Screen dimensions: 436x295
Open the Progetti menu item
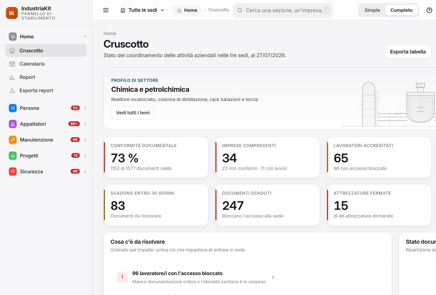pyautogui.click(x=46, y=155)
